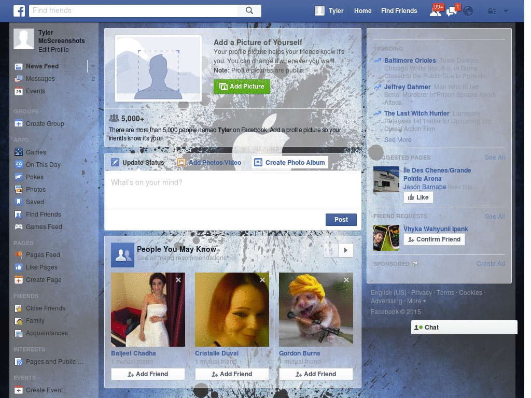The height and width of the screenshot is (398, 531).
Task: See all suggested pages
Action: [495, 158]
